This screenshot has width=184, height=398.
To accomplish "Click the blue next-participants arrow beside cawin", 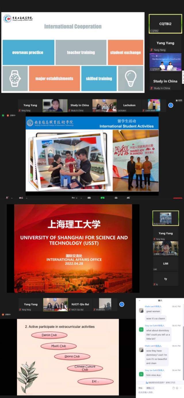I will click(170, 105).
